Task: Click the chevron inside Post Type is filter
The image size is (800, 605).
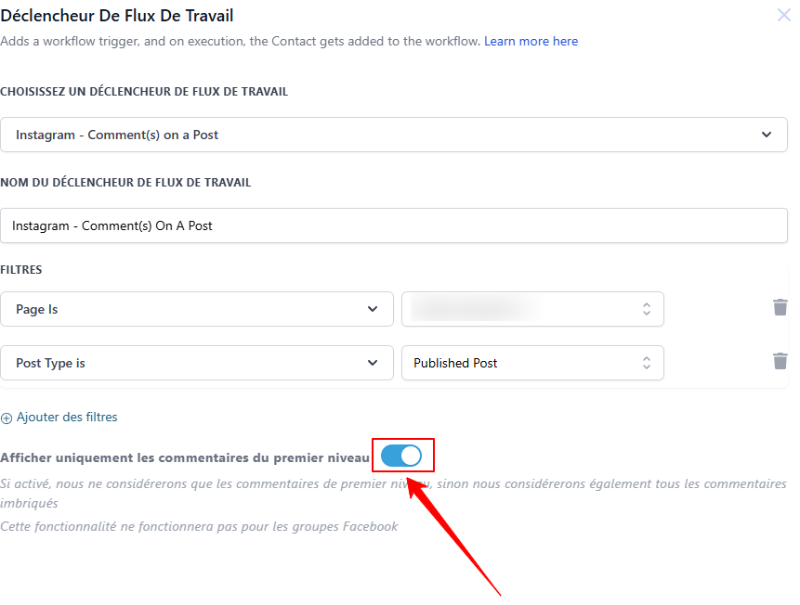Action: (373, 363)
